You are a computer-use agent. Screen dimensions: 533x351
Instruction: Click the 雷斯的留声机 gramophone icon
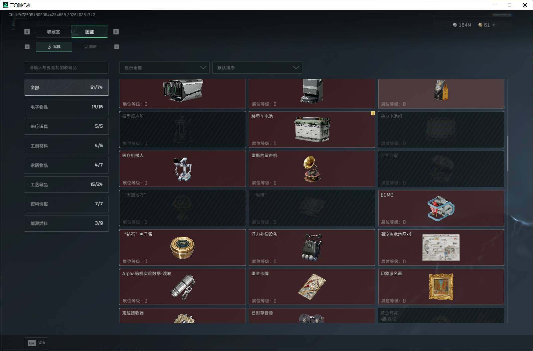(312, 169)
